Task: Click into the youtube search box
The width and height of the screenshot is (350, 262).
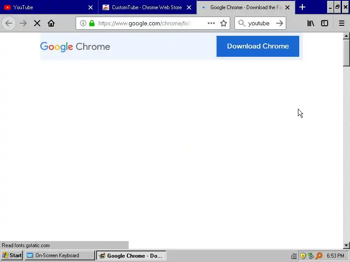Action: [260, 23]
